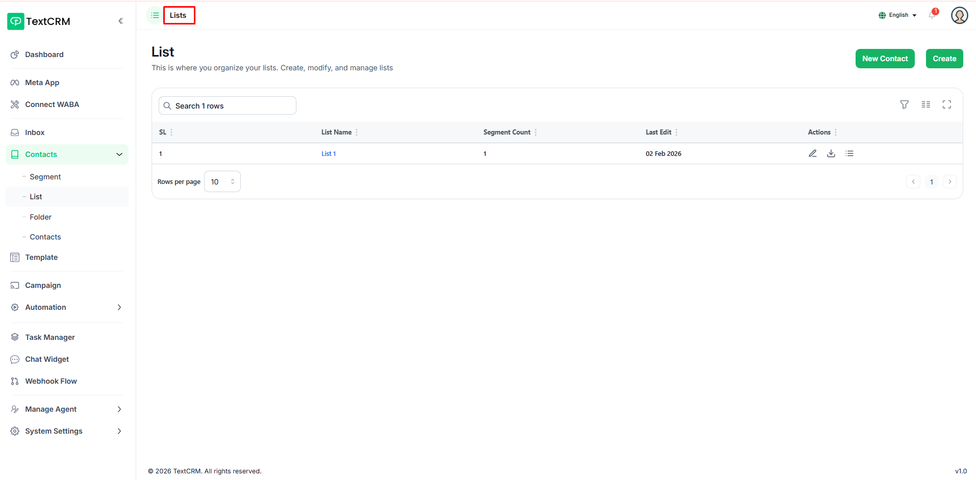976x480 pixels.
Task: Change the rows per page selector
Action: click(x=222, y=182)
